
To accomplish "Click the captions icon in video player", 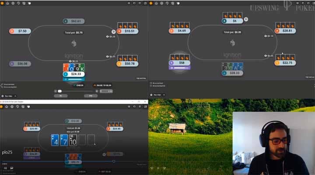I will pyautogui.click(x=12, y=168).
